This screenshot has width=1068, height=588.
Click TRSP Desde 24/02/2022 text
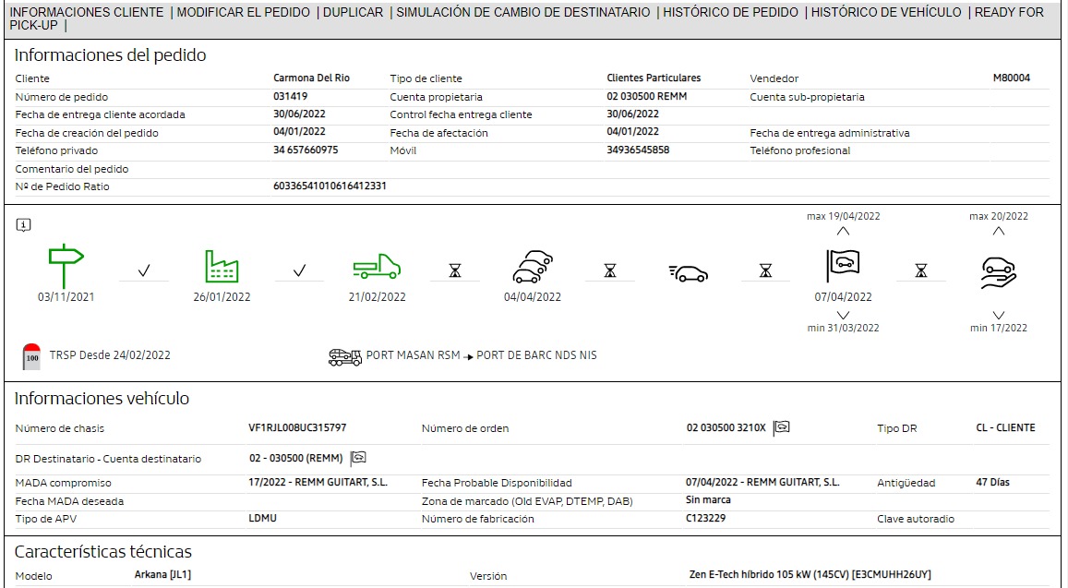110,355
